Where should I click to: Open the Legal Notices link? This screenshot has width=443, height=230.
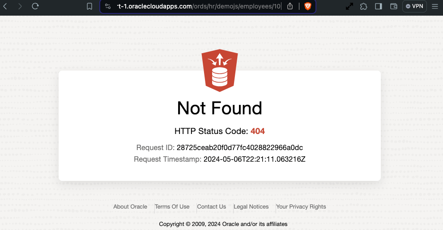251,207
